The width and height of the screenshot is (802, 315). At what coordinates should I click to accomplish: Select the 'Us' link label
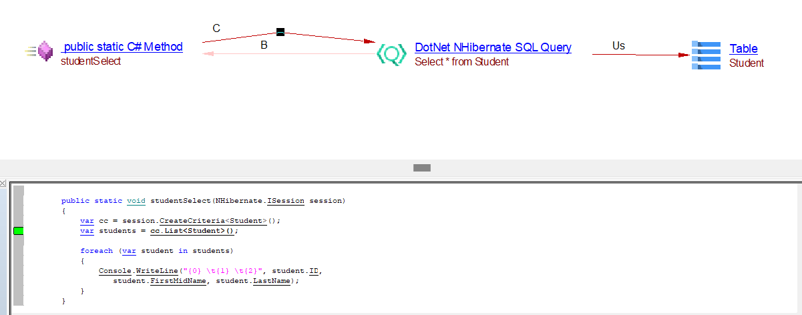(x=618, y=45)
